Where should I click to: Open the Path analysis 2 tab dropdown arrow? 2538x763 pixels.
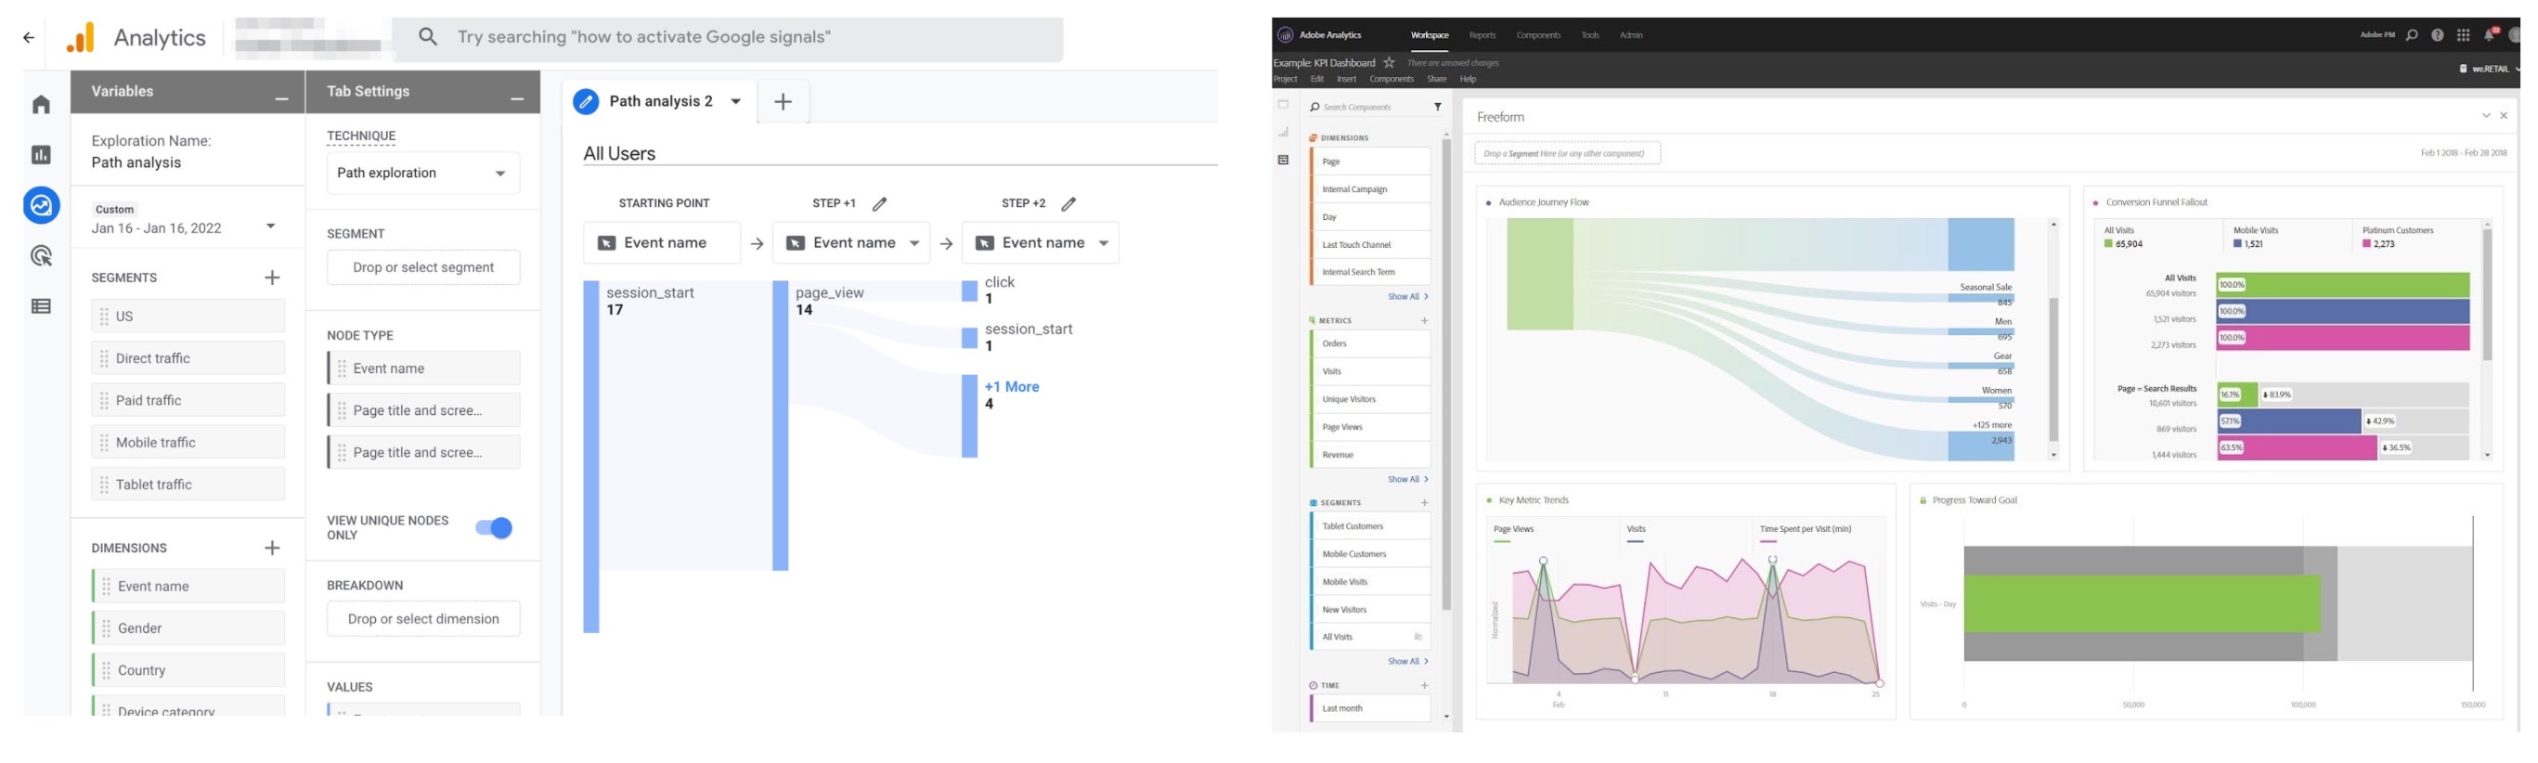[736, 101]
